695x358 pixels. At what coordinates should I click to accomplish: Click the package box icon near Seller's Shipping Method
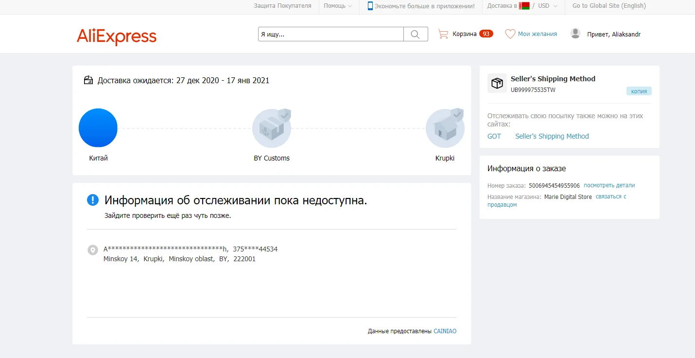(497, 83)
